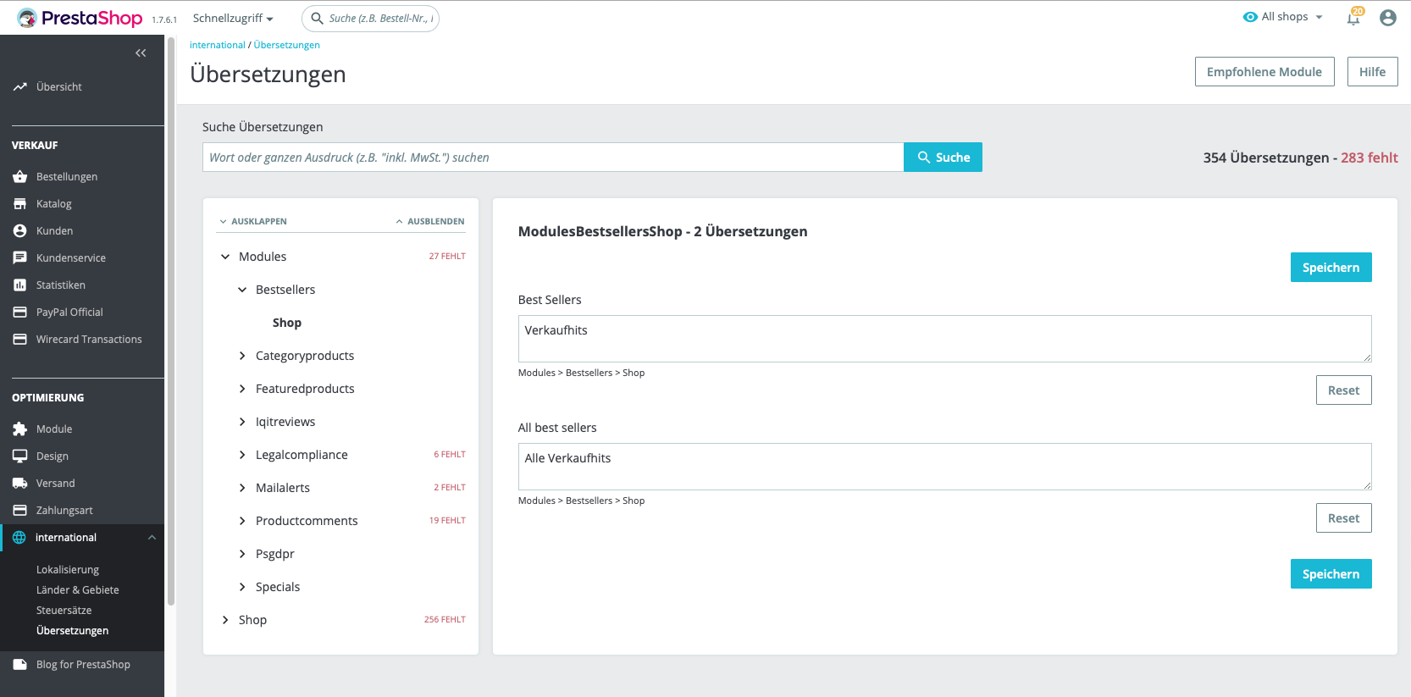1411x697 pixels.
Task: Reset the All best sellers translation
Action: click(x=1344, y=518)
